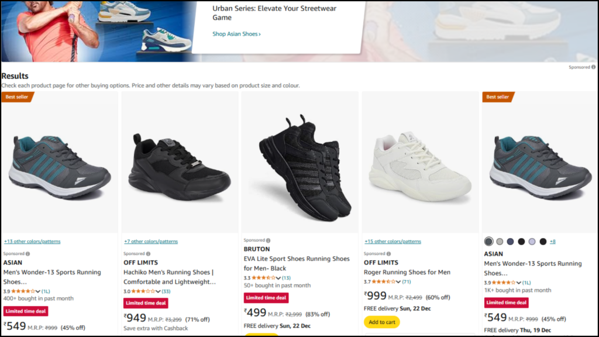Click the star rating of BRUTON EVA Lite shoes
This screenshot has height=337, width=599.
(263, 278)
